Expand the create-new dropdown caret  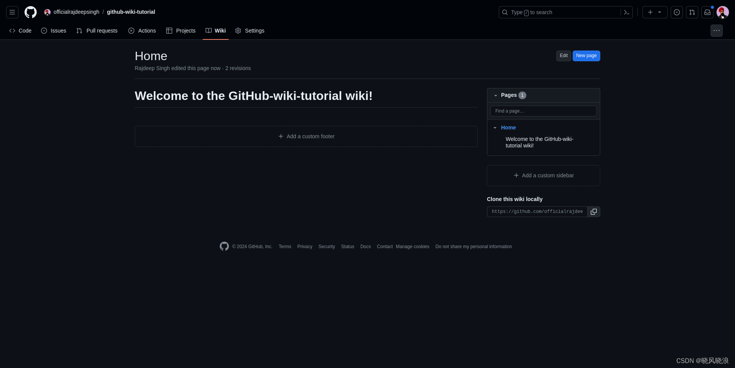[660, 12]
